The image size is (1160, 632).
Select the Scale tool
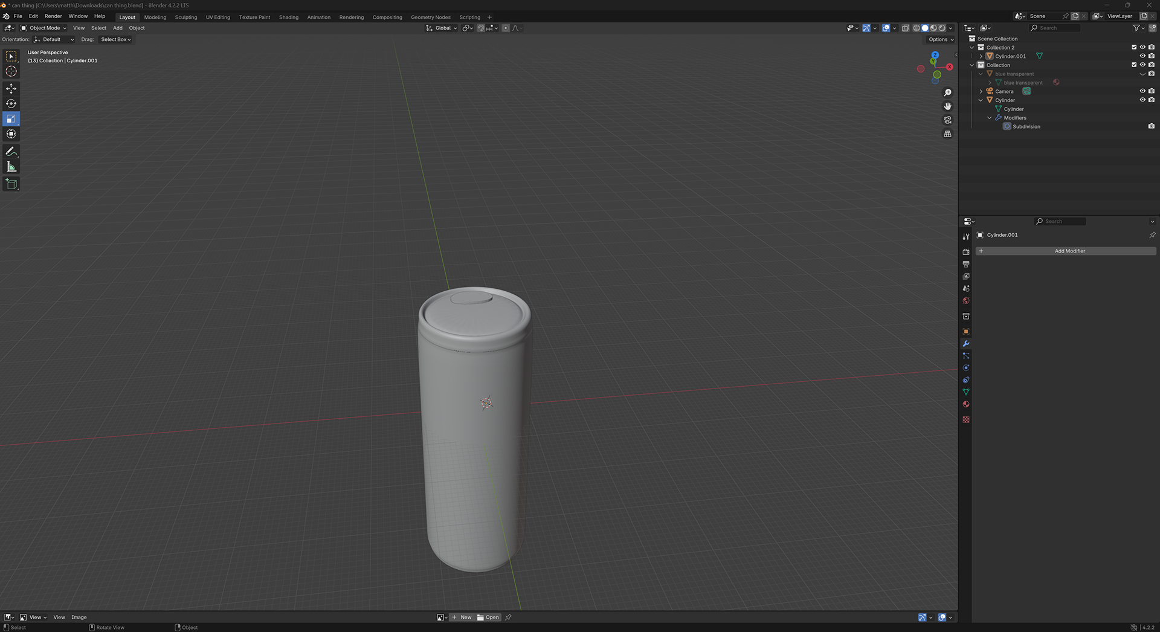11,119
